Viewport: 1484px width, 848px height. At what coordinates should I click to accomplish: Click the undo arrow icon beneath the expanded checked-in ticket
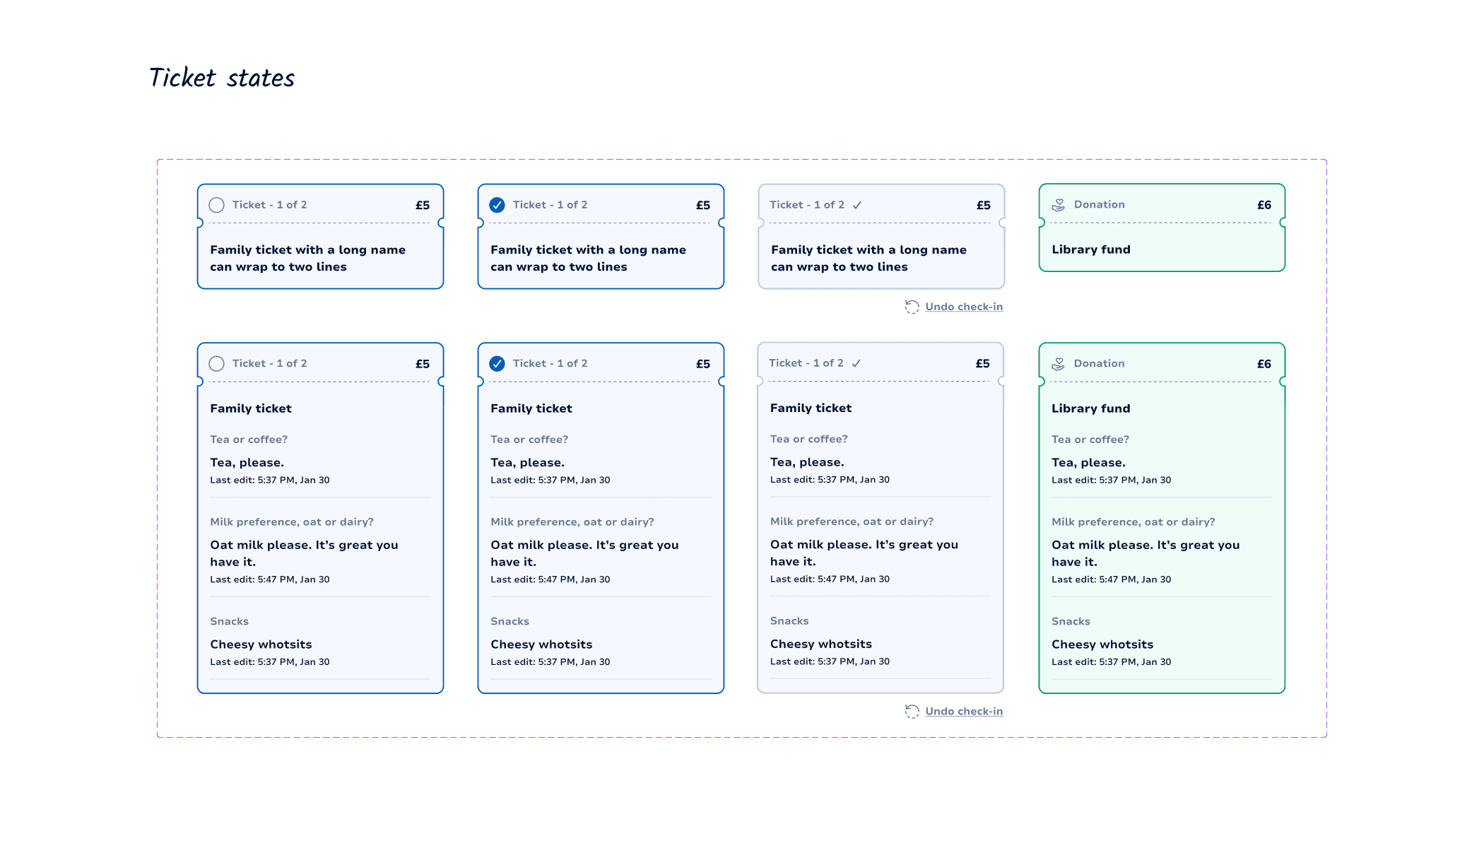(x=912, y=712)
